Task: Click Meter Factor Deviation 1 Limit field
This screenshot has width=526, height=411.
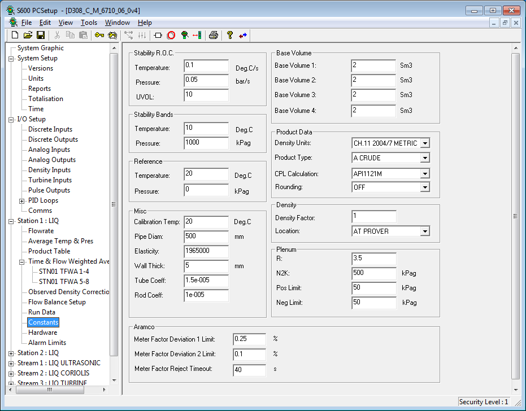Action: point(249,339)
